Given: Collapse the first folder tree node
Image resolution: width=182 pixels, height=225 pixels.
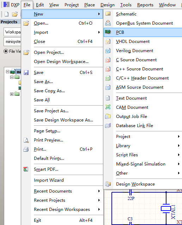Looking at the screenshot, I should (x=12, y=77).
